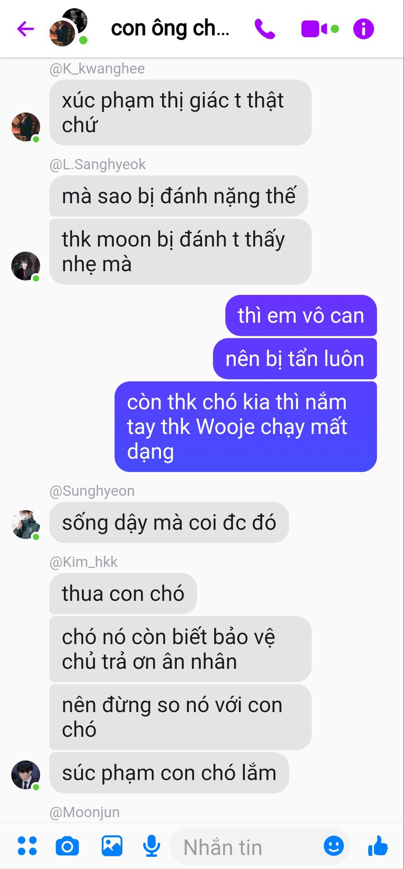Tap Sunghyeon's profile picture
Image resolution: width=404 pixels, height=869 pixels.
[x=26, y=525]
